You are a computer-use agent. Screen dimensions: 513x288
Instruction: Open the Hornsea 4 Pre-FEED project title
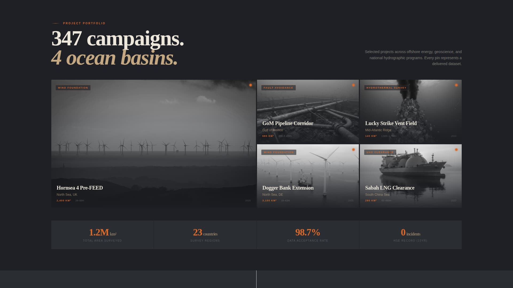click(80, 188)
